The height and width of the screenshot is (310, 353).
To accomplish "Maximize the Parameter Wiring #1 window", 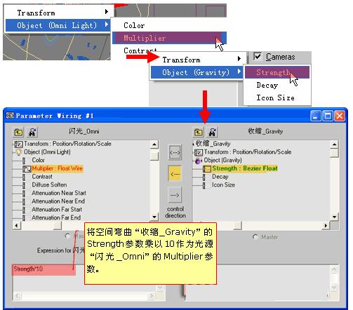I will 328,116.
